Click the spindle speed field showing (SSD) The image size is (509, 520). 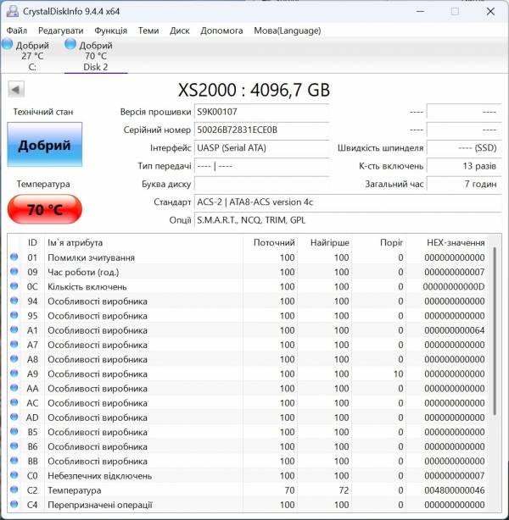[x=464, y=147]
